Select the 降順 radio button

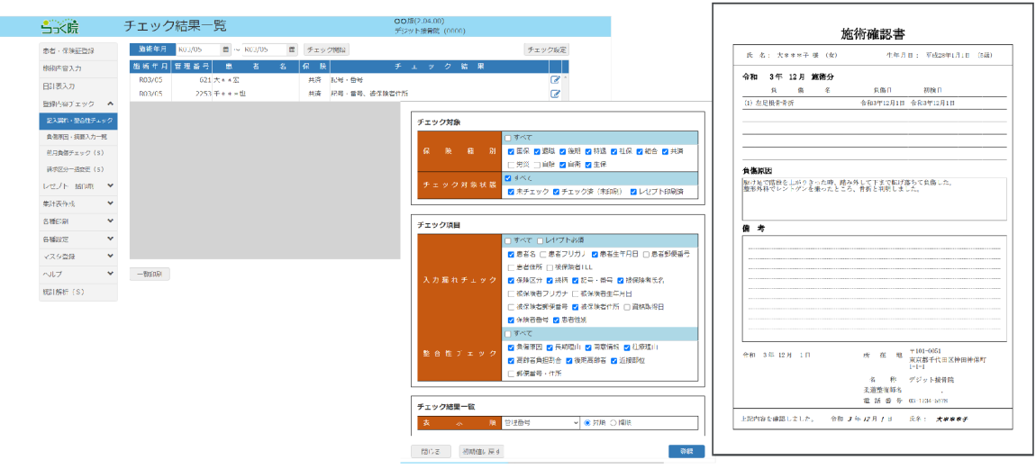click(x=614, y=422)
